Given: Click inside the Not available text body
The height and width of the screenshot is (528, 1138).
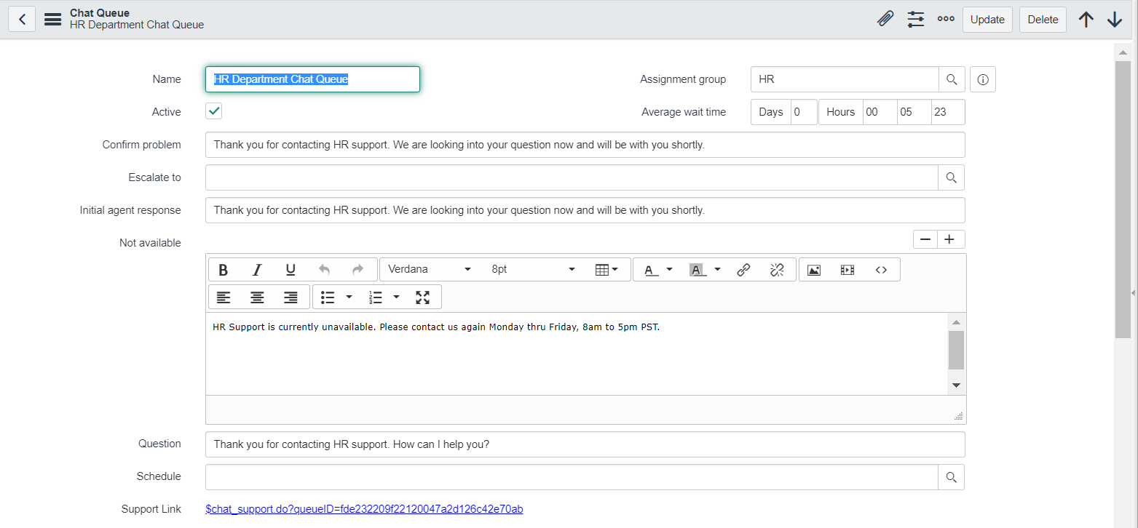Looking at the screenshot, I should click(x=576, y=354).
